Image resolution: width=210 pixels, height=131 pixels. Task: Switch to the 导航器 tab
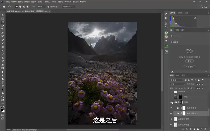(x=180, y=13)
